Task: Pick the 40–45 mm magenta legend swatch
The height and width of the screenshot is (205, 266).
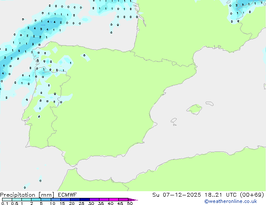Action: [x=114, y=200]
